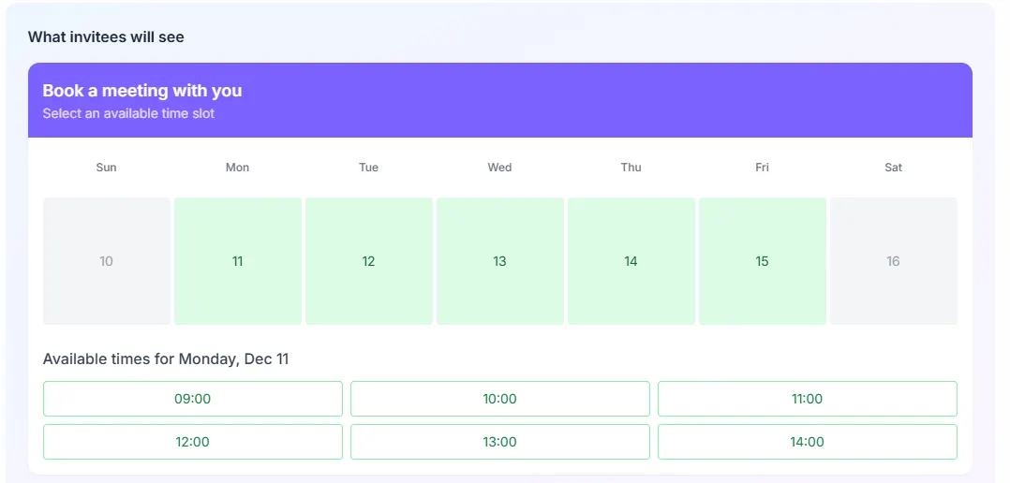Click Friday the 15th date cell
Image resolution: width=1010 pixels, height=483 pixels.
point(763,261)
